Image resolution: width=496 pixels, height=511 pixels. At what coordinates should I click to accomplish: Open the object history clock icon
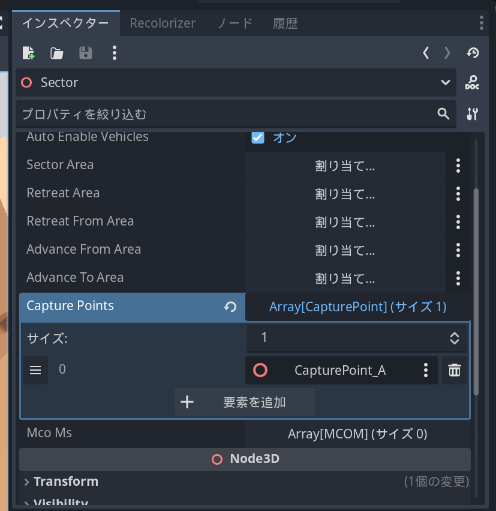[x=473, y=53]
